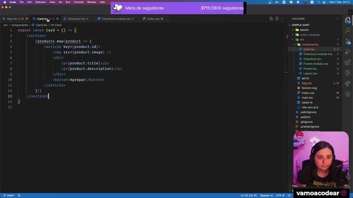Click the Card.tsx breadcrumb segment
The height and width of the screenshot is (198, 353).
41,25
